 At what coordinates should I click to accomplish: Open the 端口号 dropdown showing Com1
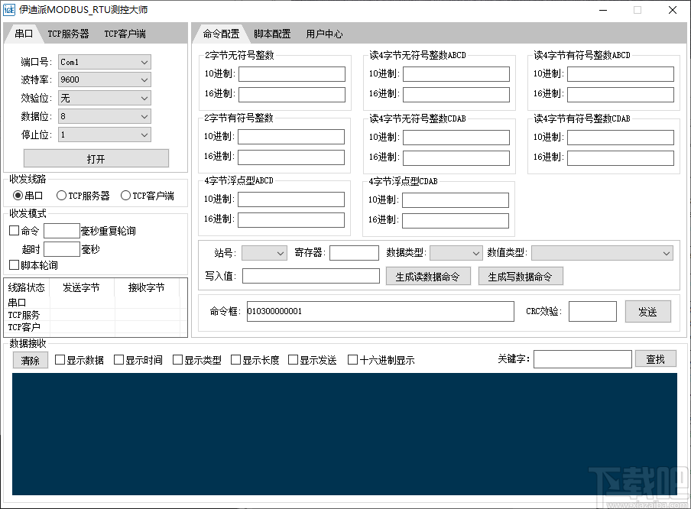coord(104,62)
